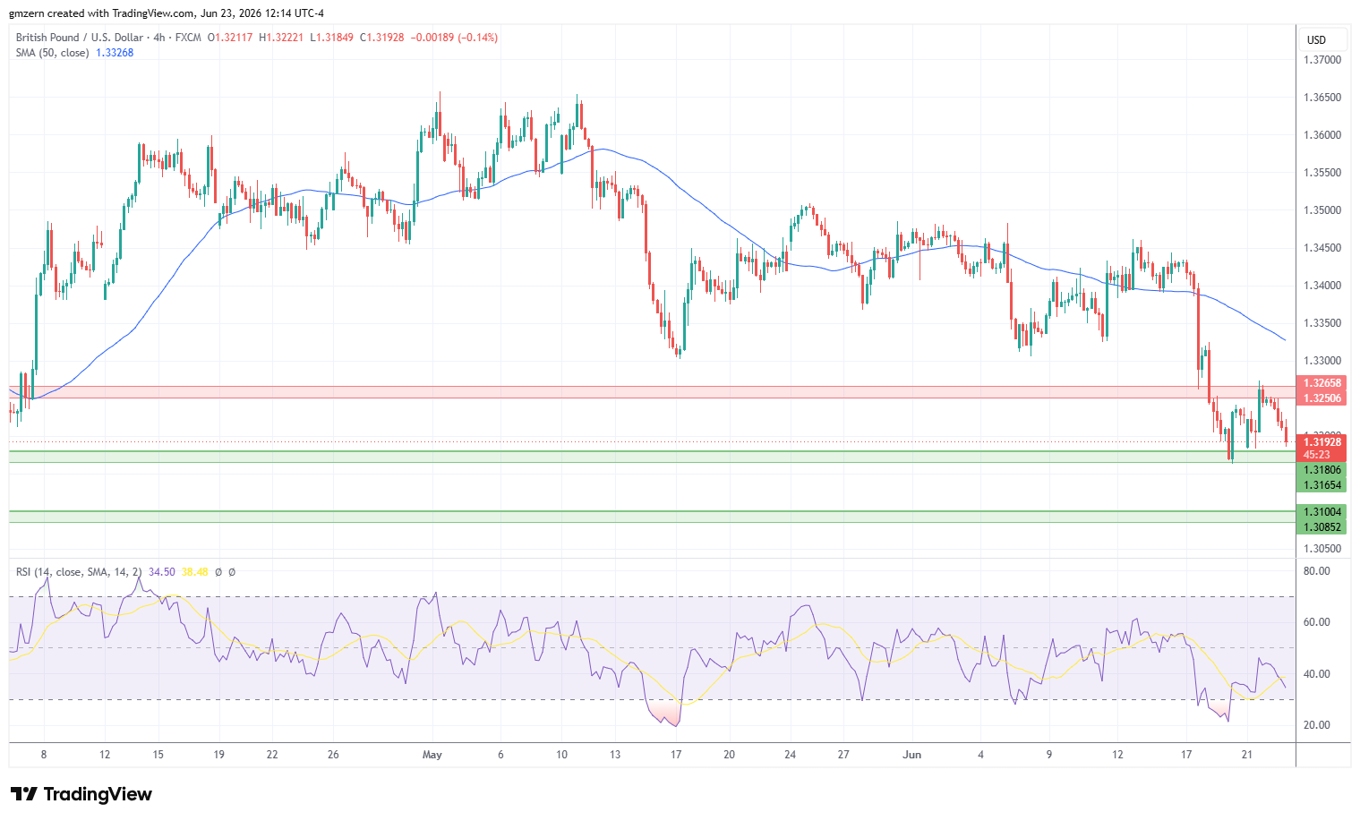Click the USD currency label
This screenshot has height=821, width=1360.
(1316, 39)
